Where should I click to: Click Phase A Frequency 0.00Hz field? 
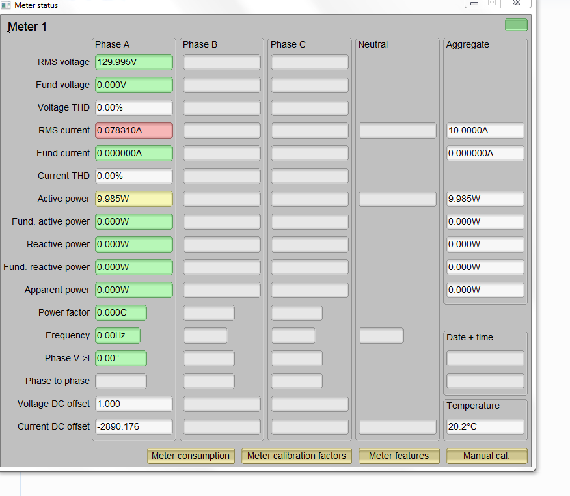(x=118, y=335)
